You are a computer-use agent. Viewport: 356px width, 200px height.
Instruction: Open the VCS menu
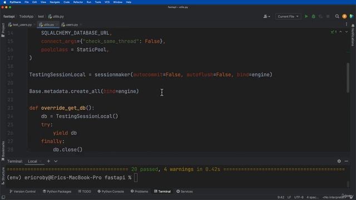point(107,2)
